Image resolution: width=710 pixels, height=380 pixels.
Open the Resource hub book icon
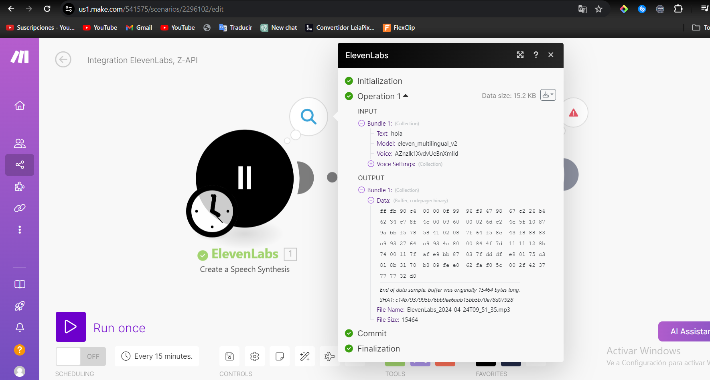[20, 284]
